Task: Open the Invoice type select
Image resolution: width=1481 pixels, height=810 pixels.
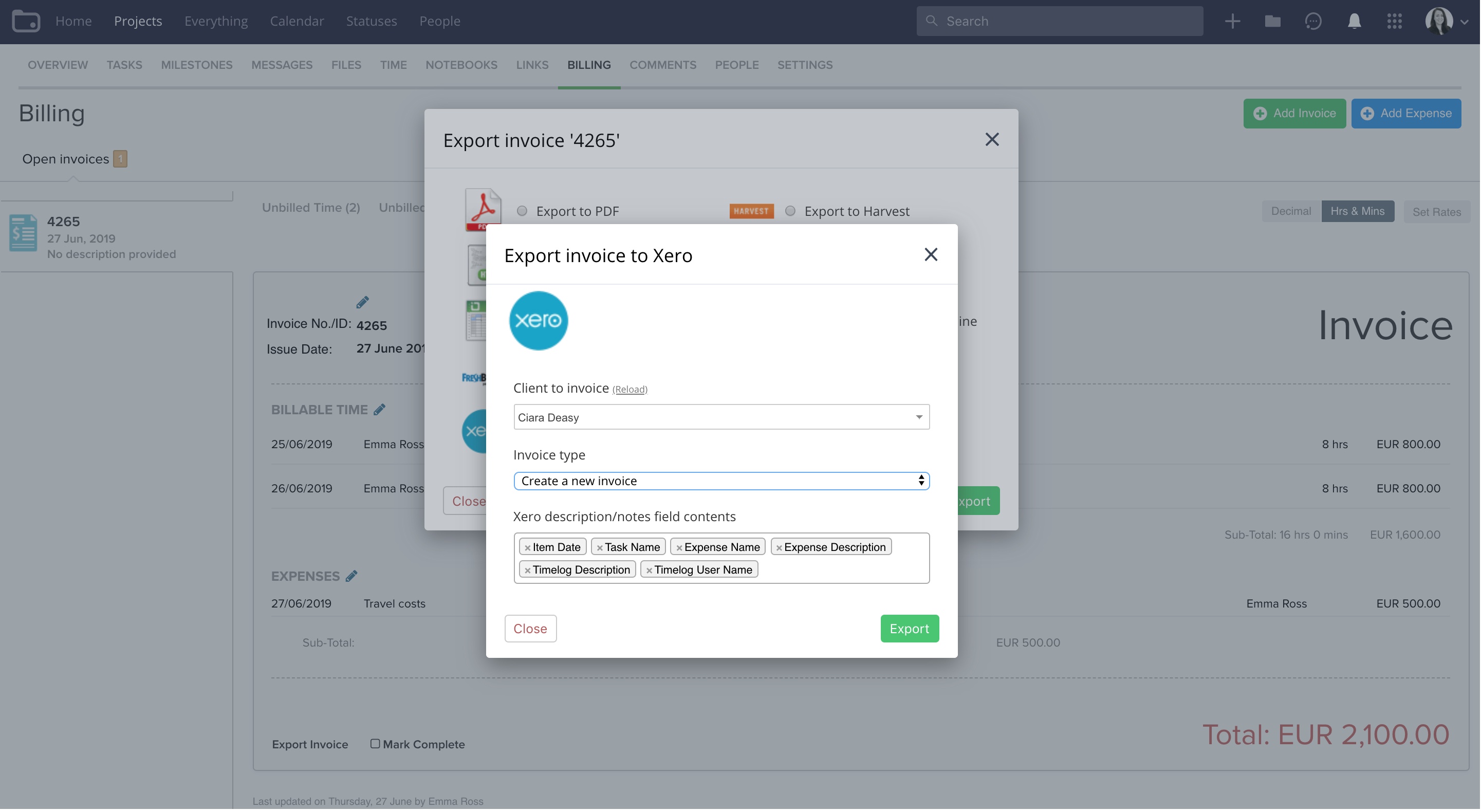Action: click(721, 481)
